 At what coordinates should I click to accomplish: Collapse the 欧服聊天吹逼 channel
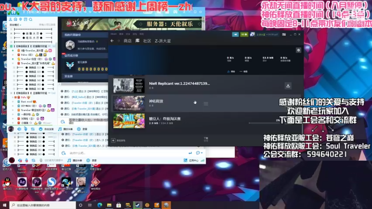pyautogui.click(x=11, y=46)
